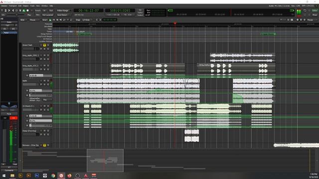Image resolution: width=319 pixels, height=179 pixels.
Task: Open the 1/4 Note snap grid dropdown
Action: (87, 20)
